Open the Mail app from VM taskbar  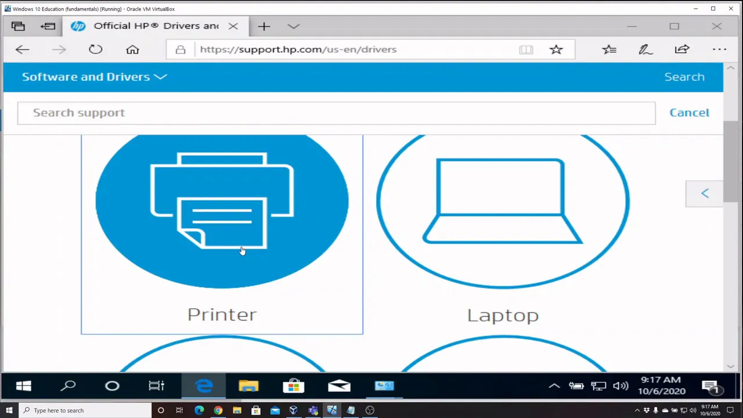tap(339, 386)
